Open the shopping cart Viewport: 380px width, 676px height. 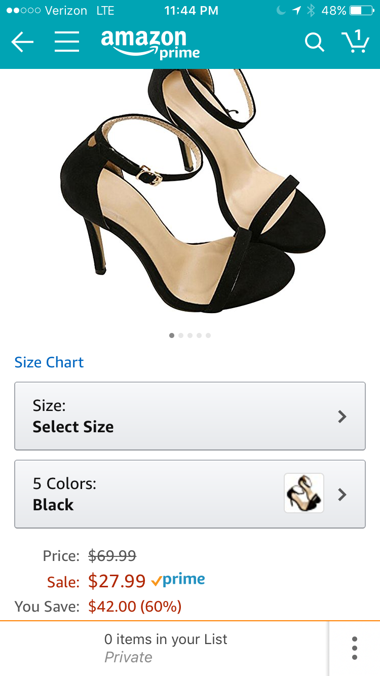pos(355,42)
